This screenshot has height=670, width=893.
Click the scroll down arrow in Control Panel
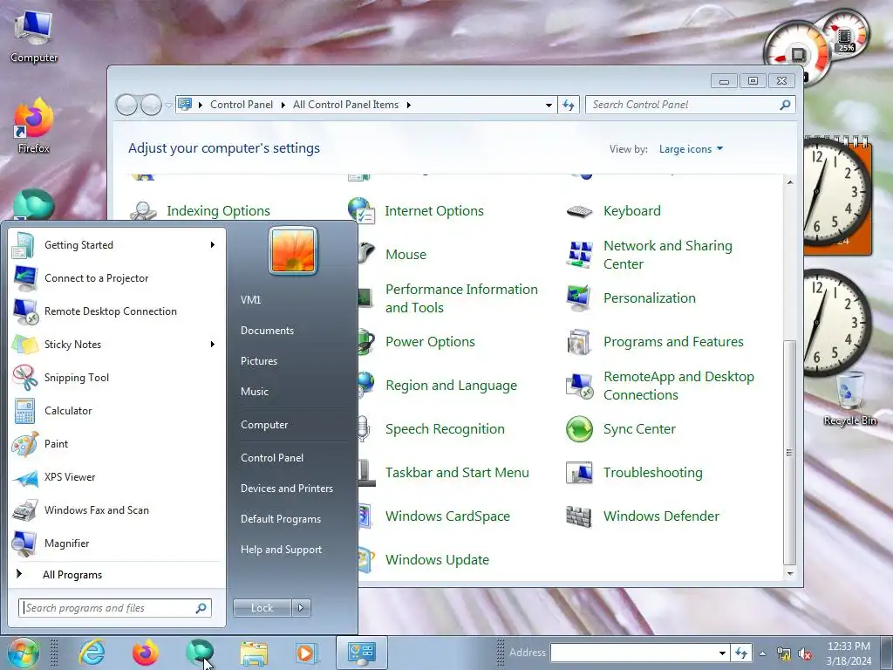point(789,574)
